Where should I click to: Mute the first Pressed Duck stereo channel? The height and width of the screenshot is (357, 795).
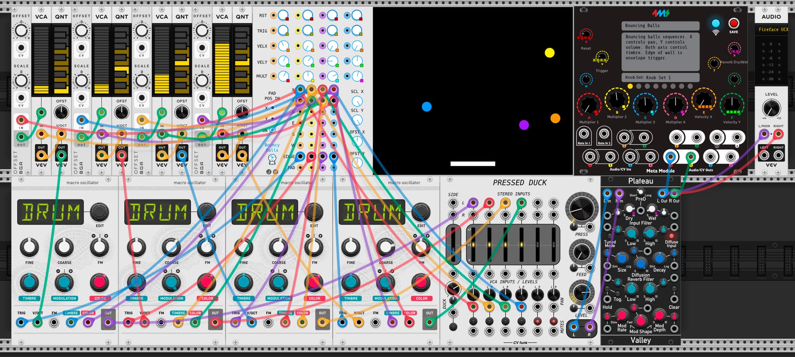(473, 321)
